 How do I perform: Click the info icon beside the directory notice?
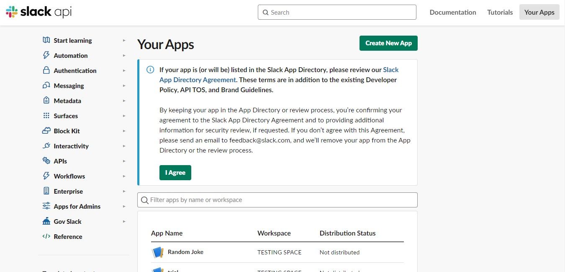point(150,70)
